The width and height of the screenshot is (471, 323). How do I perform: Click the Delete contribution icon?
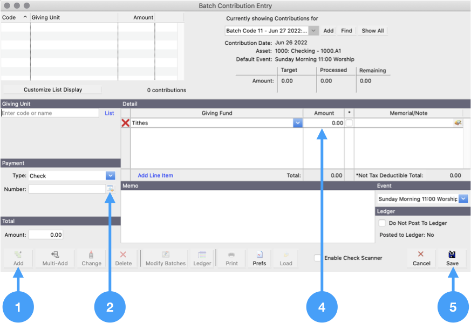[123, 258]
